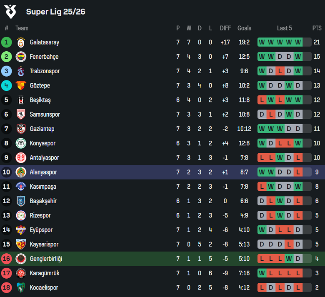Click Galatasaray's most recent W form badge
The image size is (325, 297).
(298, 42)
